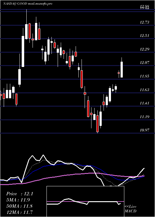Click the 'NASDAQ GOOD mail.munafa.pro' chart title

(x=28, y=4)
